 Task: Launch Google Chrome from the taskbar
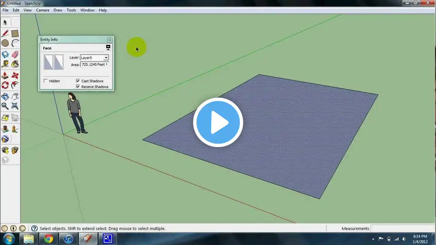[x=48, y=239]
